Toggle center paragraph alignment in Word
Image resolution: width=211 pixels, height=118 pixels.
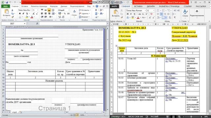click(x=161, y=14)
